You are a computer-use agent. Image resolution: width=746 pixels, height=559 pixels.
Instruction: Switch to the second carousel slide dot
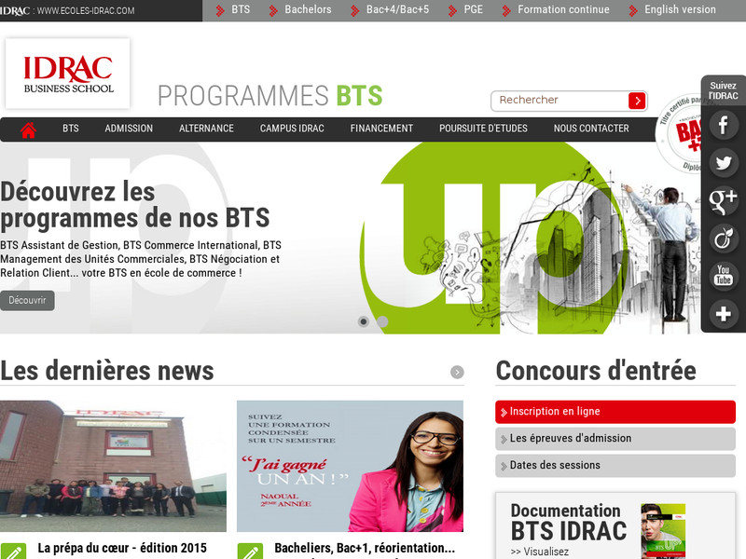tap(382, 321)
